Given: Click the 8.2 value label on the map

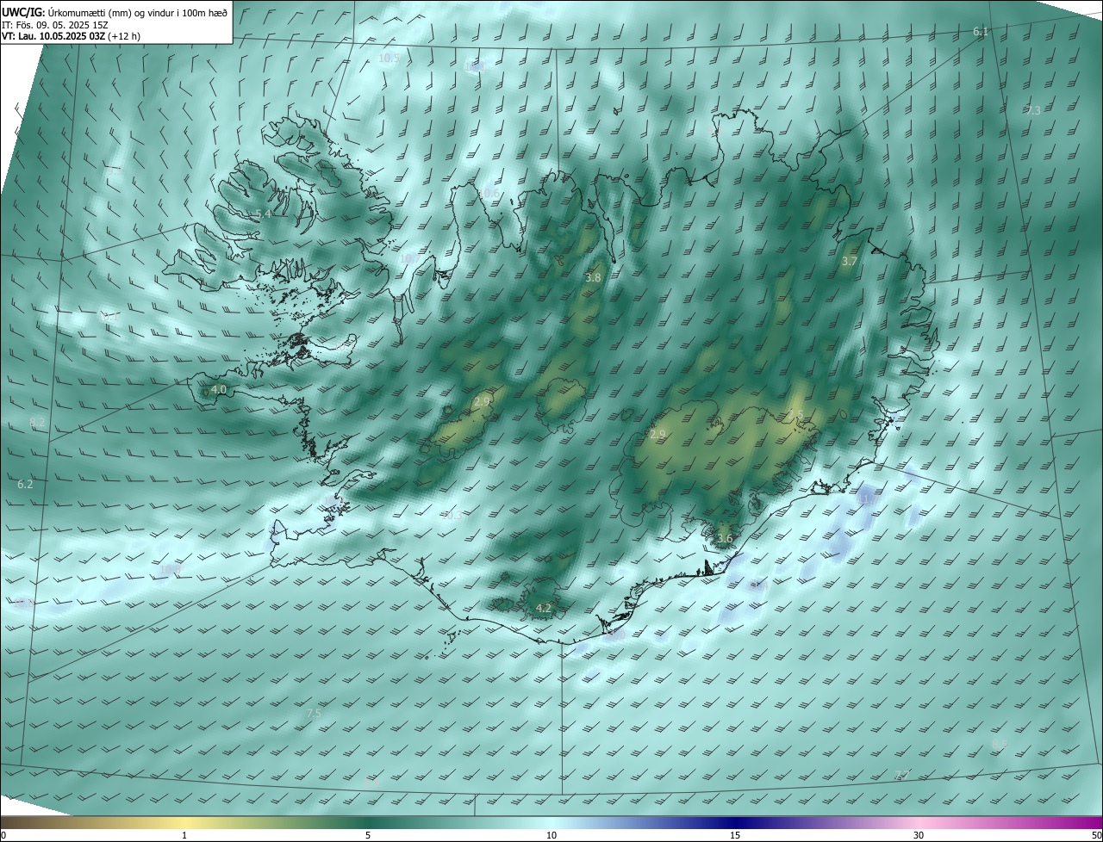Looking at the screenshot, I should pyautogui.click(x=37, y=422).
